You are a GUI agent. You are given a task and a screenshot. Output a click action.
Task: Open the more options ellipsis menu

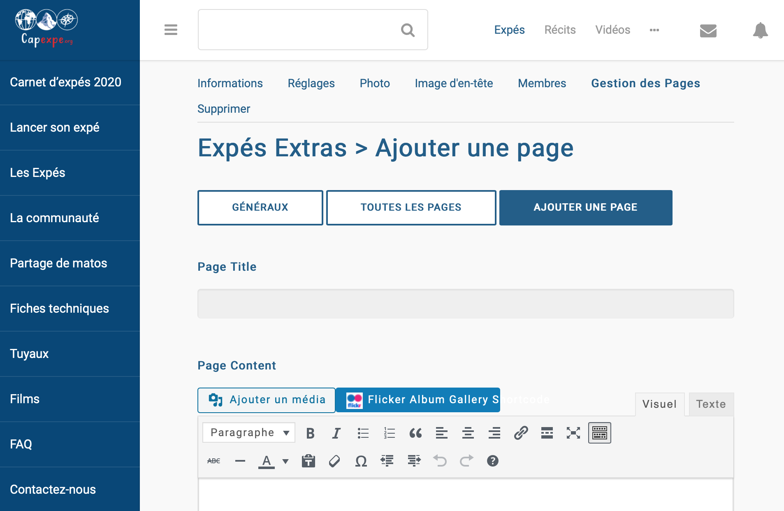click(654, 30)
